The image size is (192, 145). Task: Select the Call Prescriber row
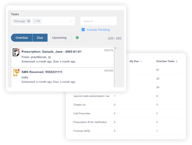point(81,113)
